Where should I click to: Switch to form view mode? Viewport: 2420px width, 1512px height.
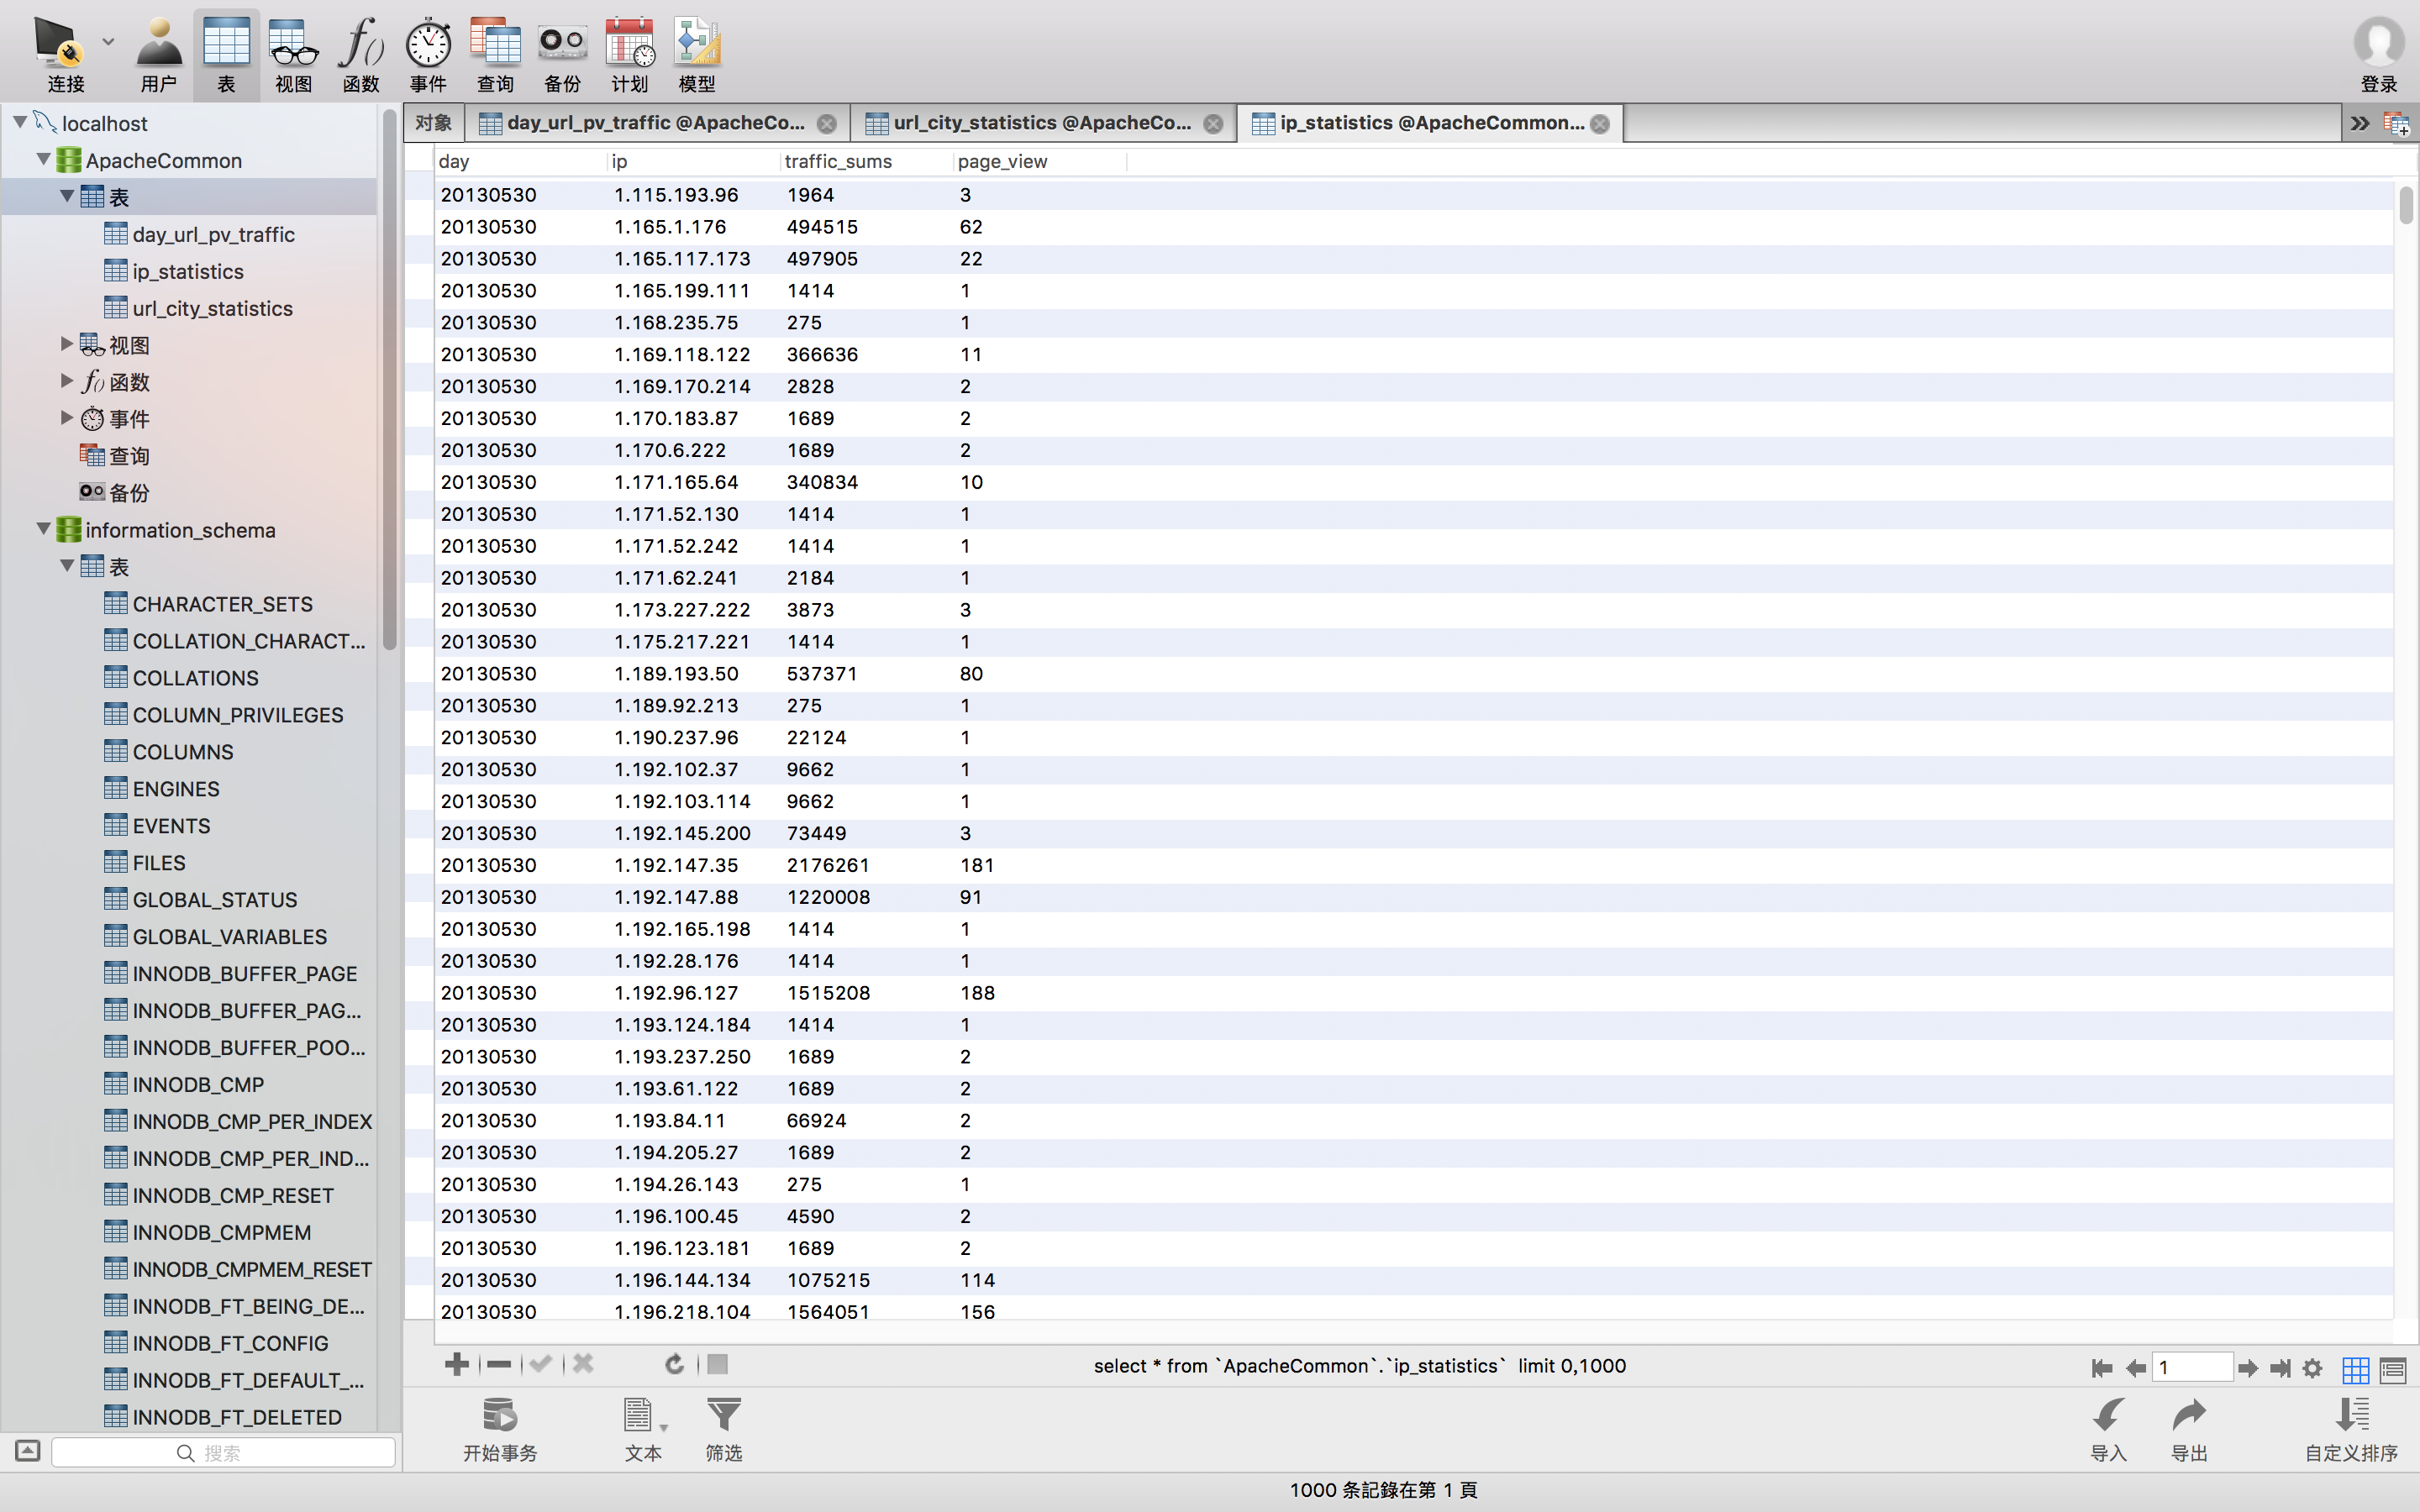click(2392, 1368)
